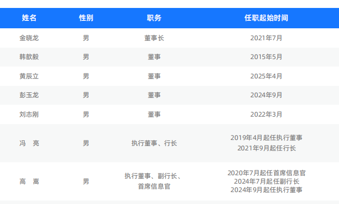Click the date 2022年3月

click(266, 114)
